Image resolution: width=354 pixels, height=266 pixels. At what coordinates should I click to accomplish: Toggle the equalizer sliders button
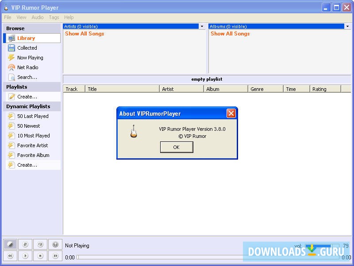(25, 244)
